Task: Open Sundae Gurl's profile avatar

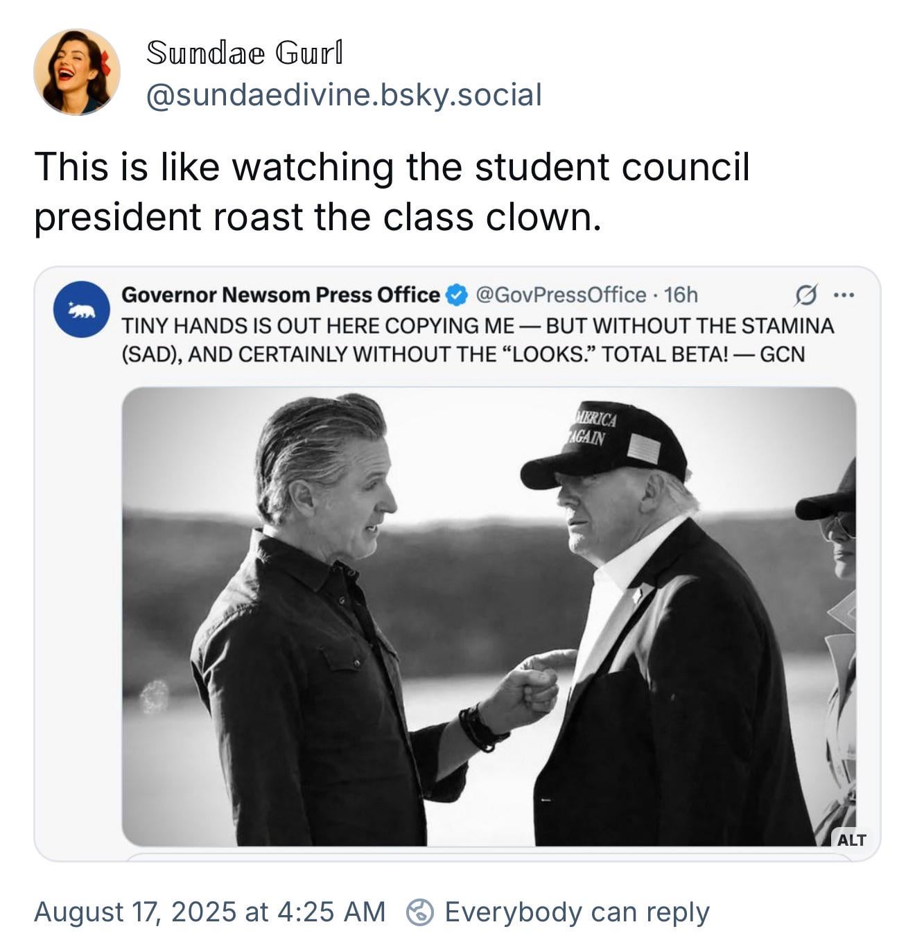Action: [x=76, y=72]
